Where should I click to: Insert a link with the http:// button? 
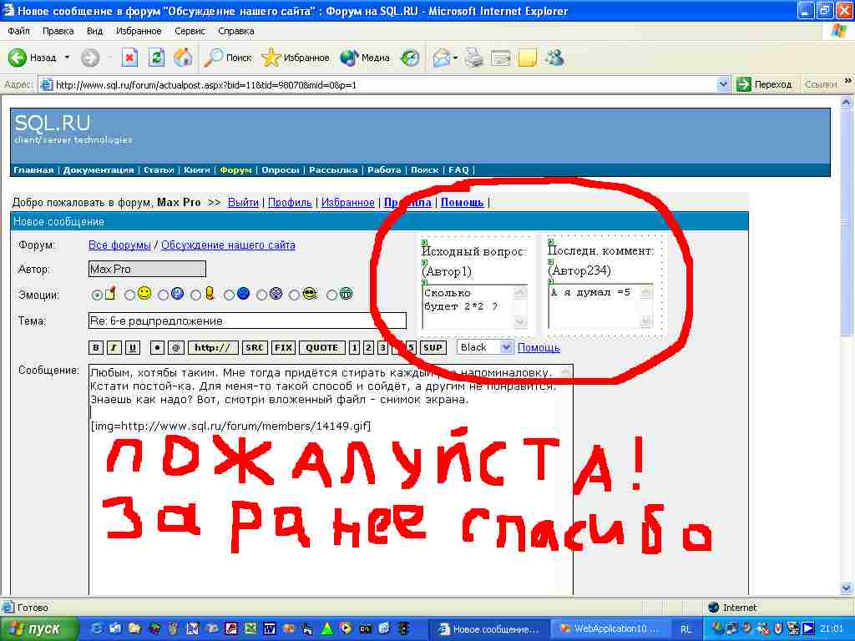(213, 348)
